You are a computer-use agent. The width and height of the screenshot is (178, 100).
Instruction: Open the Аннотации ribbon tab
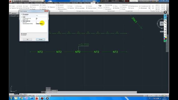tap(27, 3)
